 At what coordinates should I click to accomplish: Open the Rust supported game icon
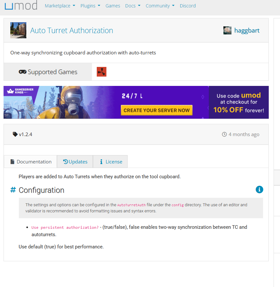pos(102,72)
